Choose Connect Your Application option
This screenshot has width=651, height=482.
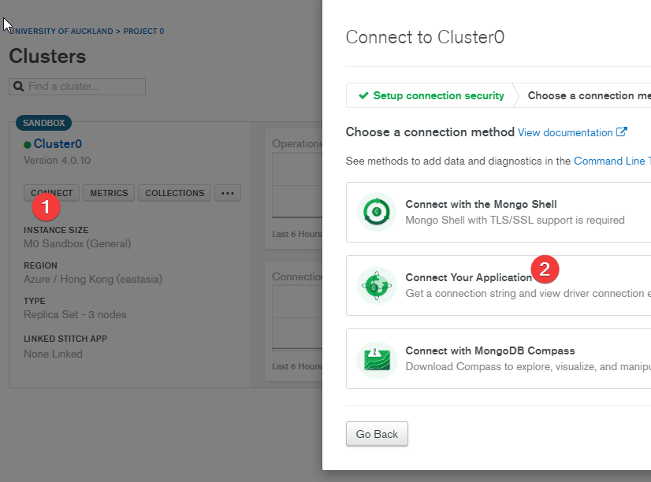pyautogui.click(x=499, y=285)
